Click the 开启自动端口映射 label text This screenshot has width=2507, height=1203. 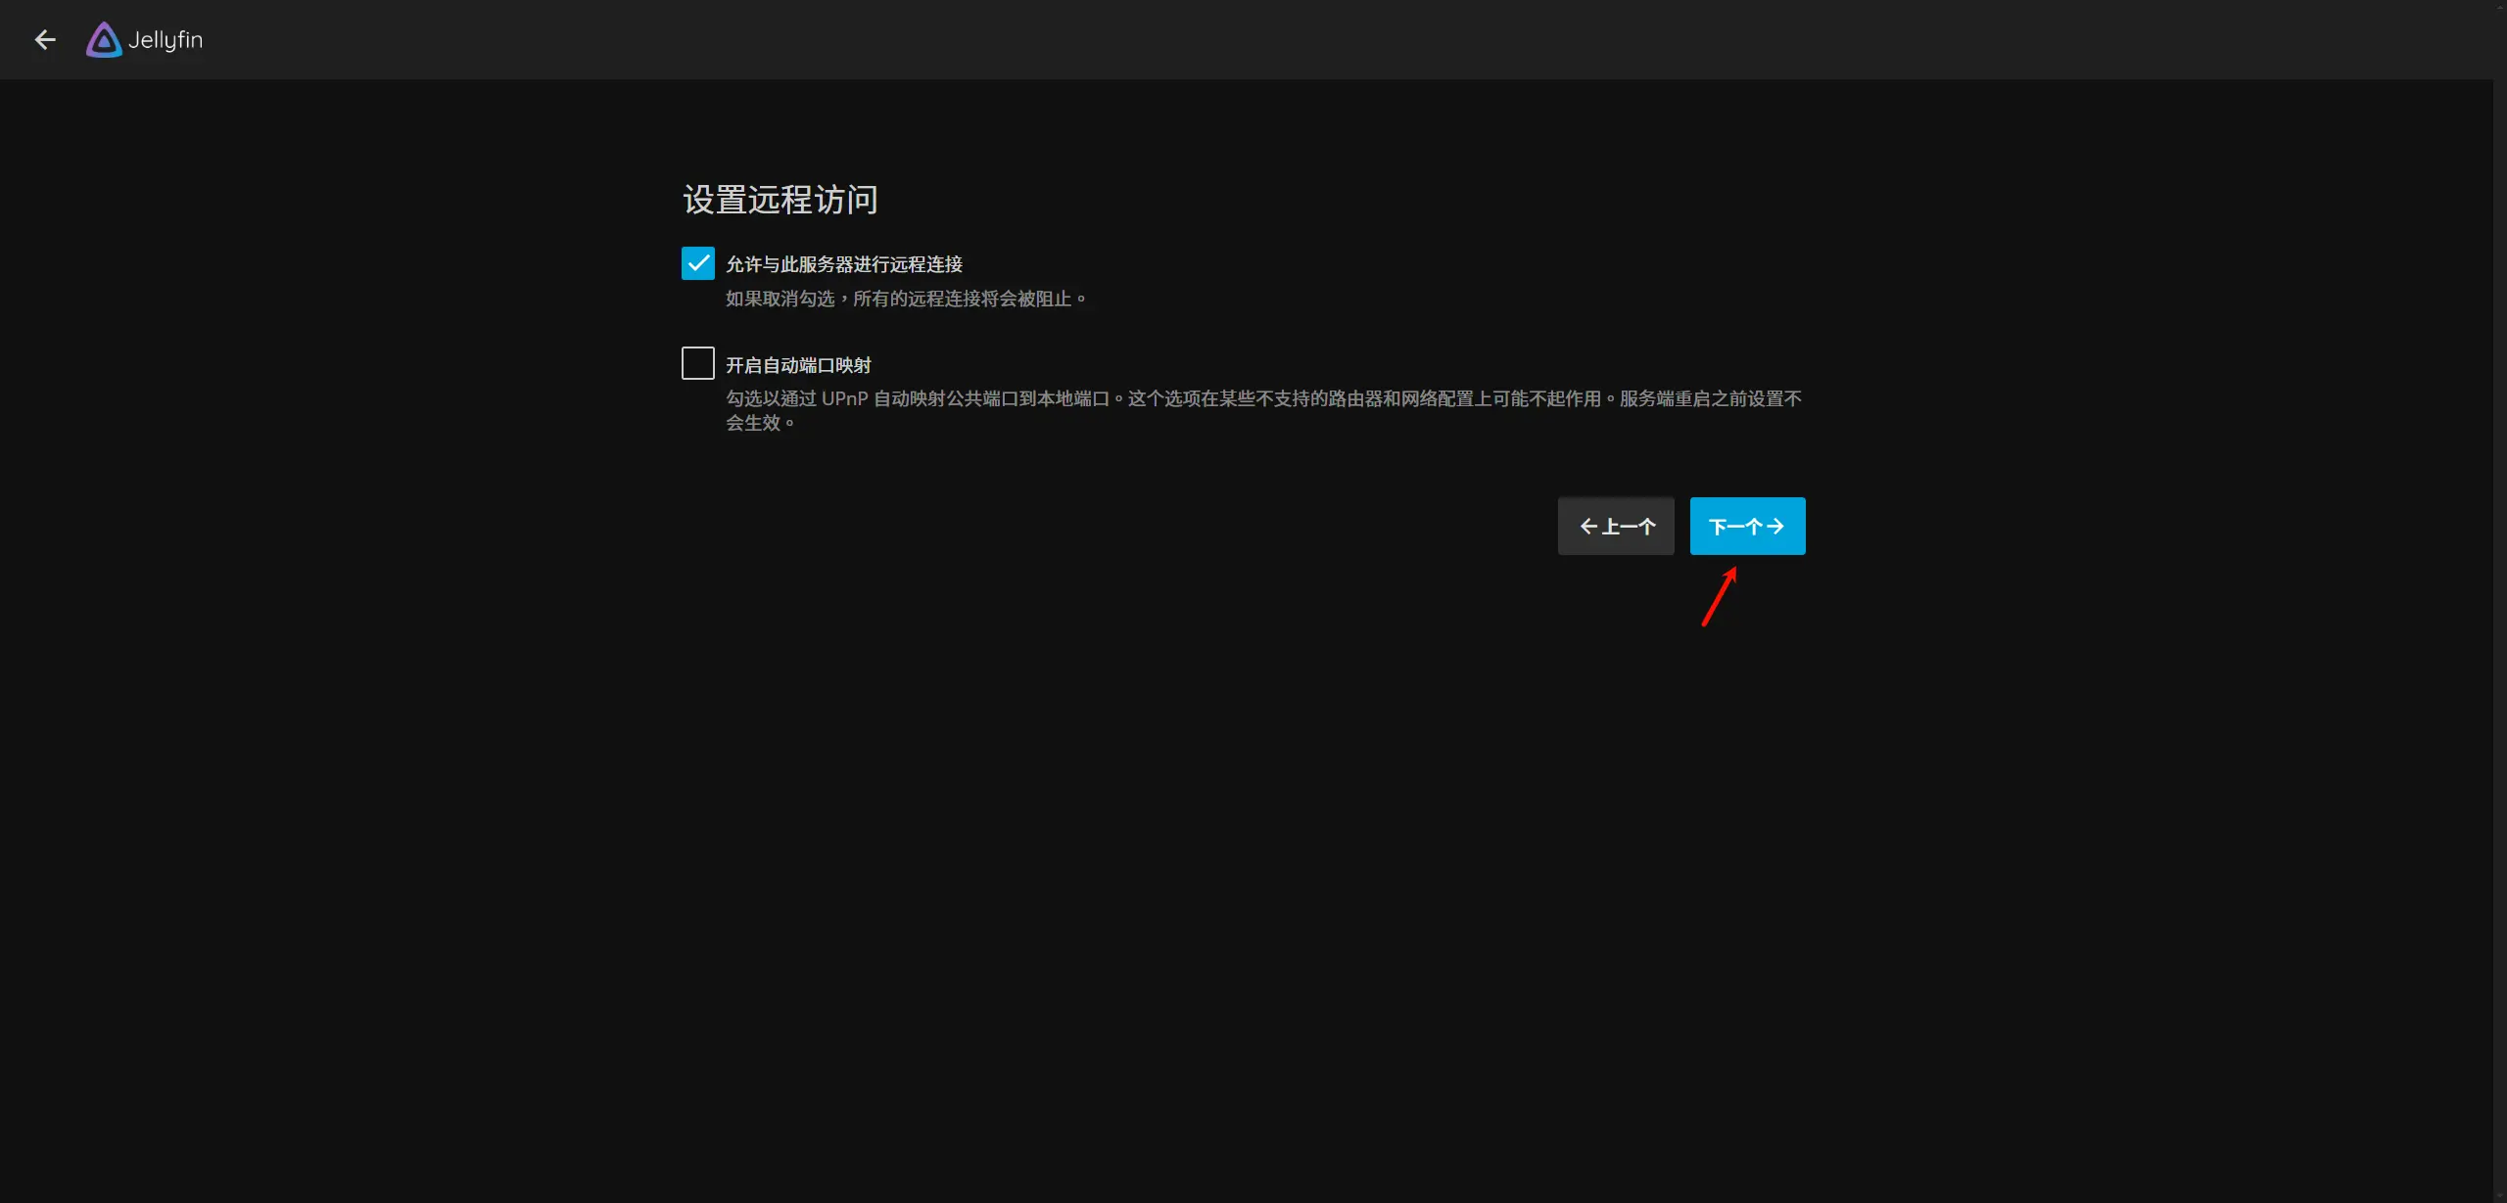click(x=797, y=363)
